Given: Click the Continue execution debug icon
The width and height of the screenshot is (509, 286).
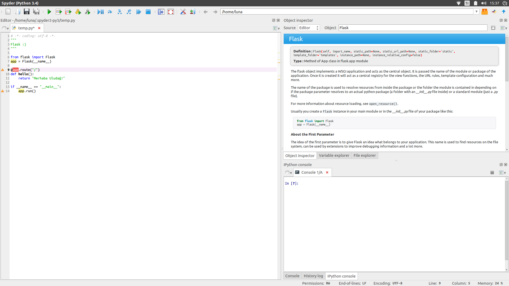Looking at the screenshot, I should click(139, 12).
